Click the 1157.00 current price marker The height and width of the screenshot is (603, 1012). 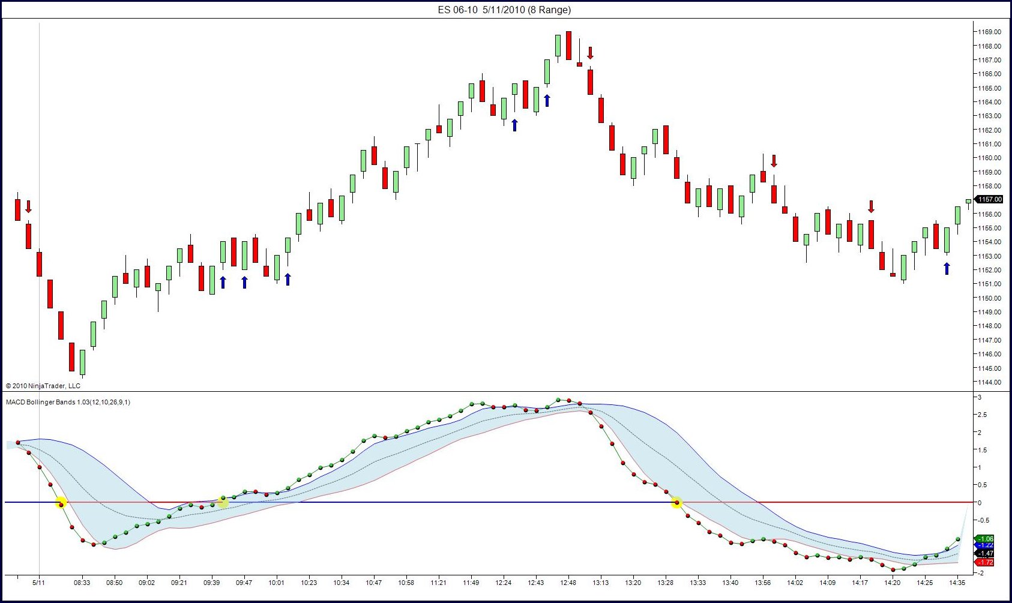[988, 199]
